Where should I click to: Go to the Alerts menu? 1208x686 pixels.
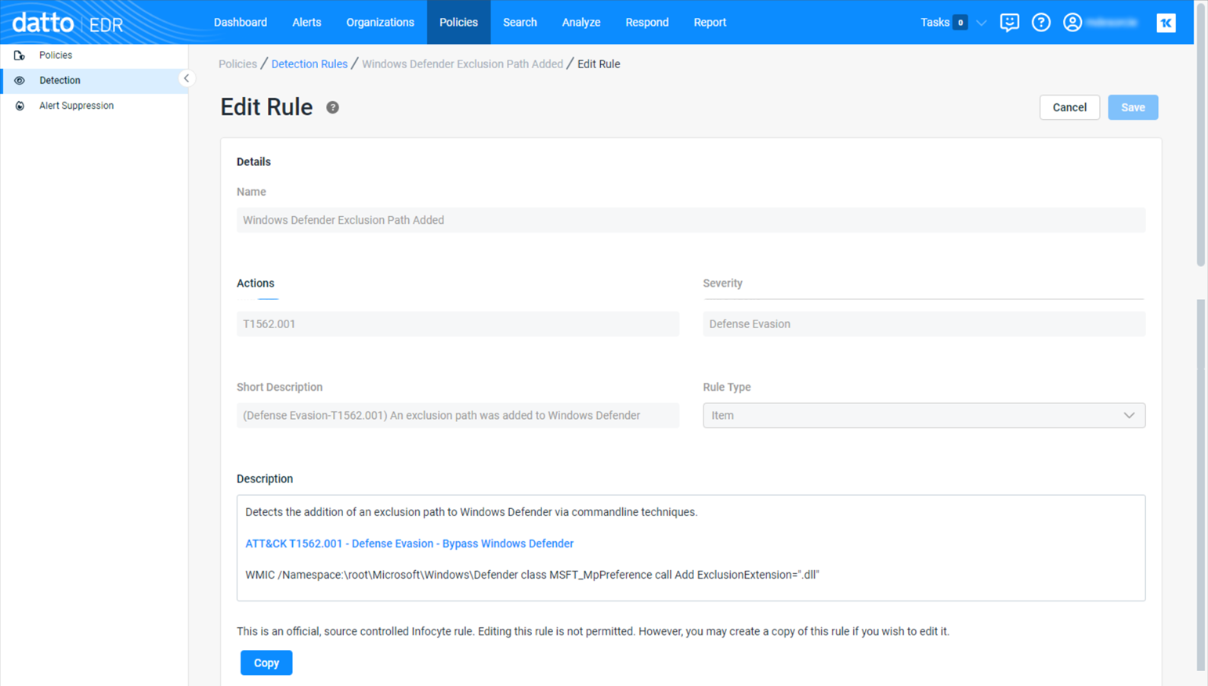coord(306,22)
